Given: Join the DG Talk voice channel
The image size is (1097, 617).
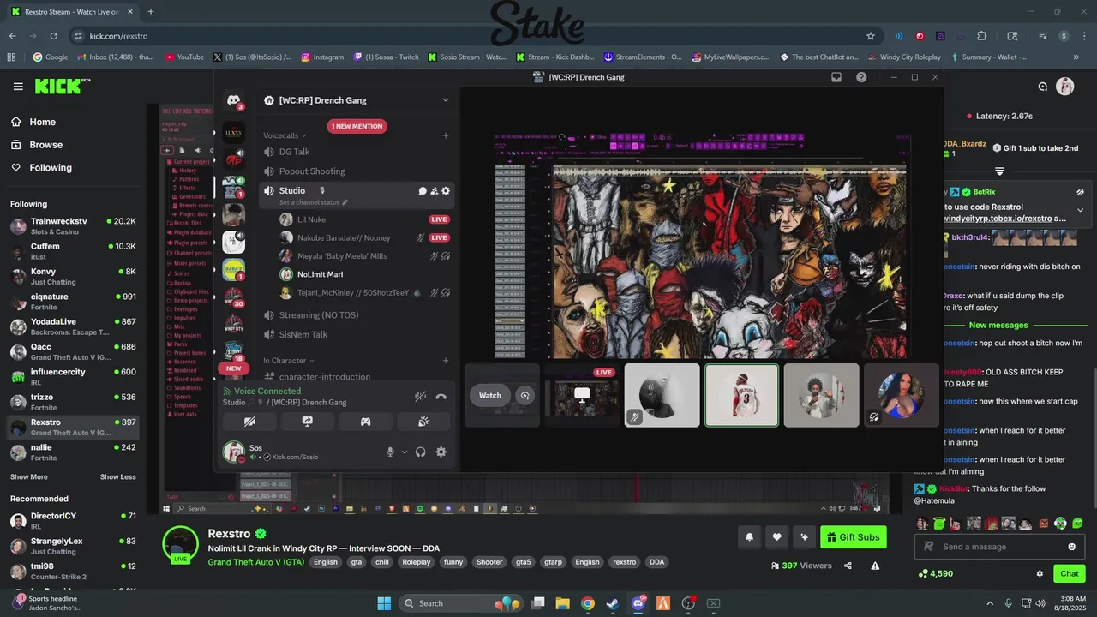Looking at the screenshot, I should click(x=357, y=152).
